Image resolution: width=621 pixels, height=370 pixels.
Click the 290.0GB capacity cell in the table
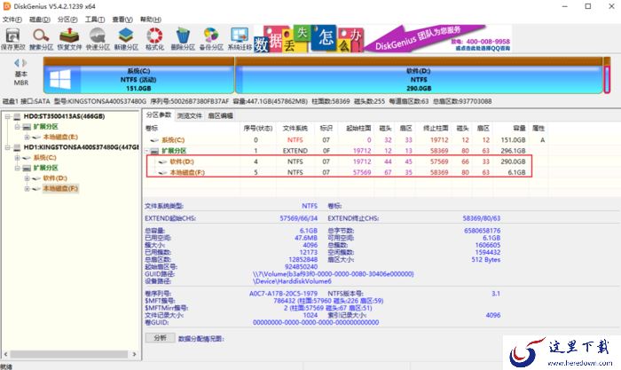pos(513,161)
